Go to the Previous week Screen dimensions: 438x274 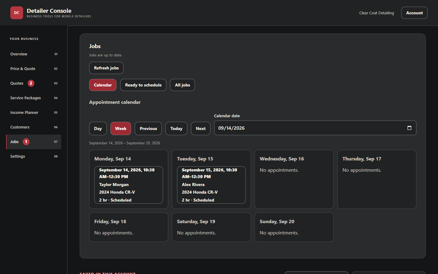click(x=148, y=128)
